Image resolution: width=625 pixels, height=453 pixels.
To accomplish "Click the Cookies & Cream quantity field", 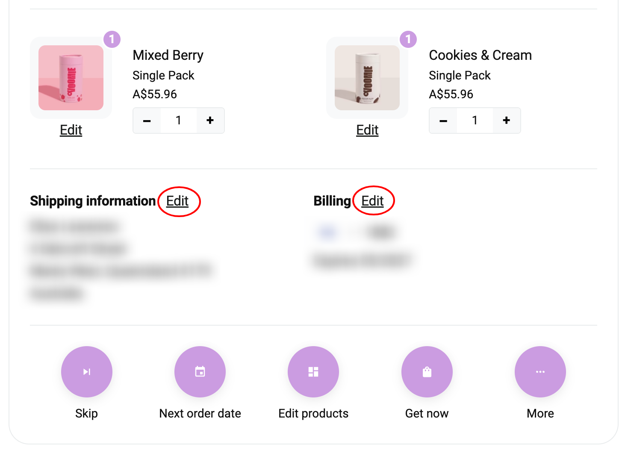I will (475, 121).
